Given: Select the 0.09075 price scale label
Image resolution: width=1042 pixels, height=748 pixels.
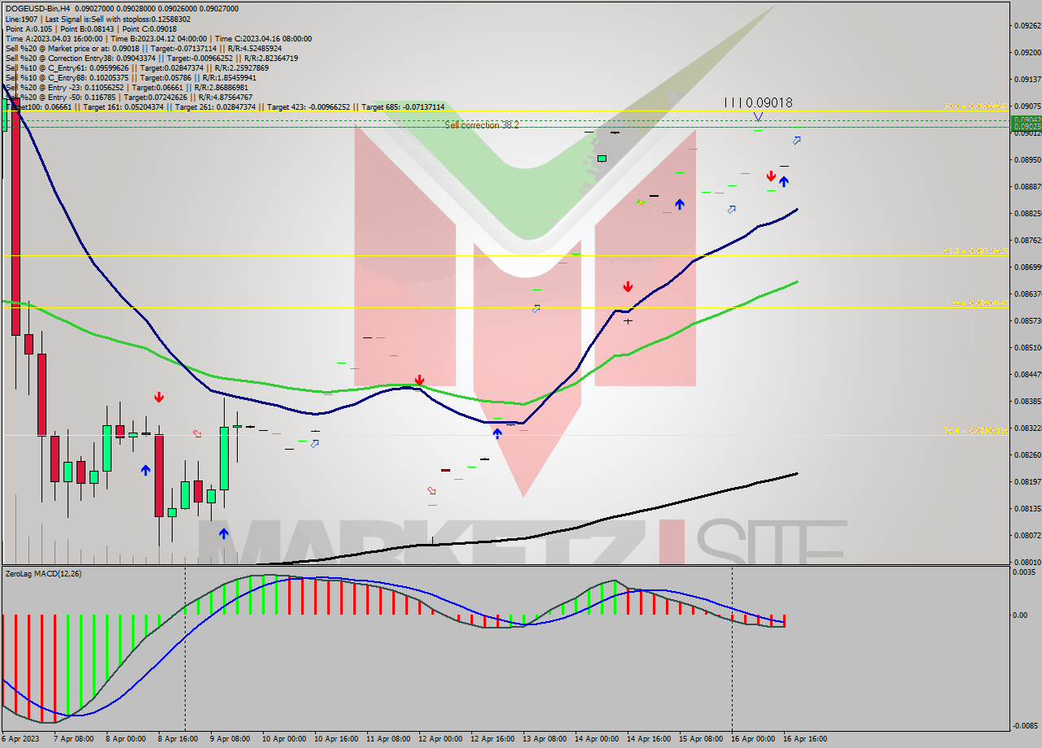Looking at the screenshot, I should pyautogui.click(x=1027, y=107).
